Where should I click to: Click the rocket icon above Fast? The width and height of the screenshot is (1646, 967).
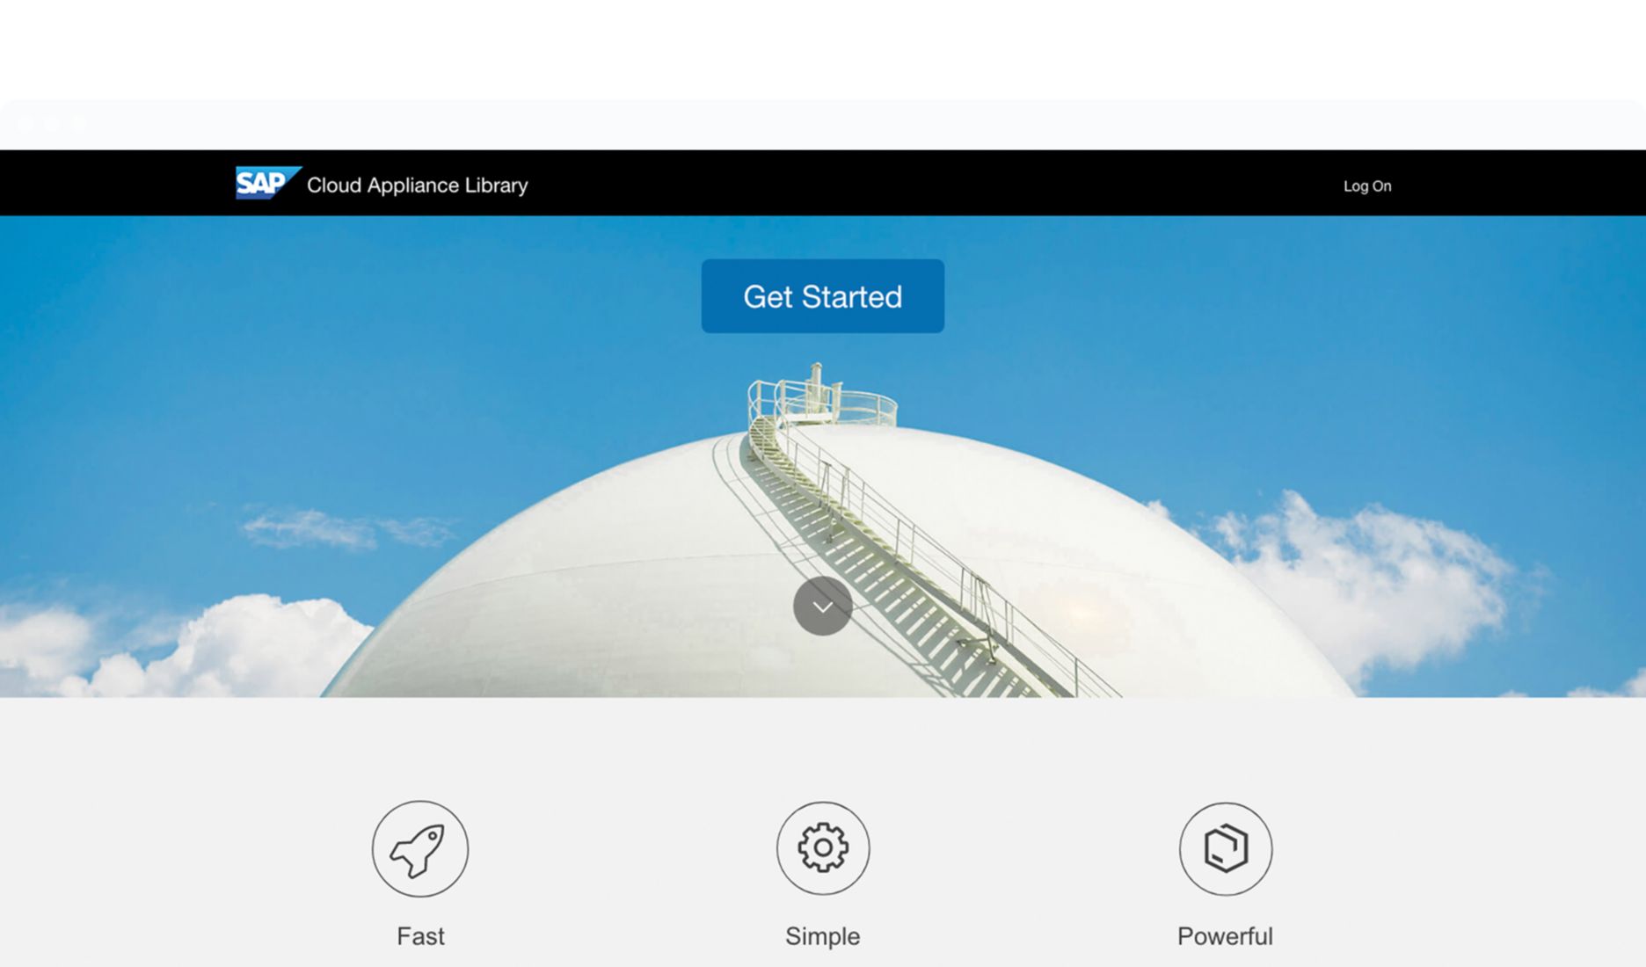click(x=419, y=848)
